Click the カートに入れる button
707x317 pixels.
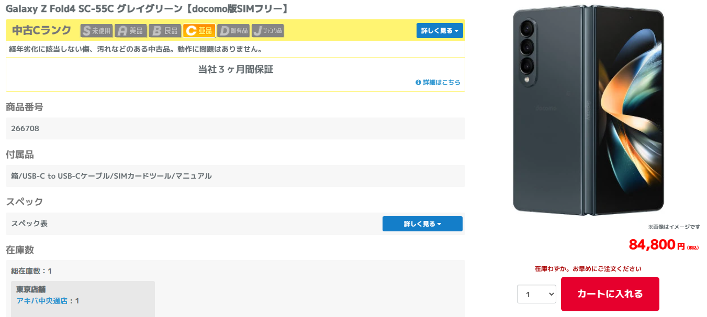(x=610, y=294)
